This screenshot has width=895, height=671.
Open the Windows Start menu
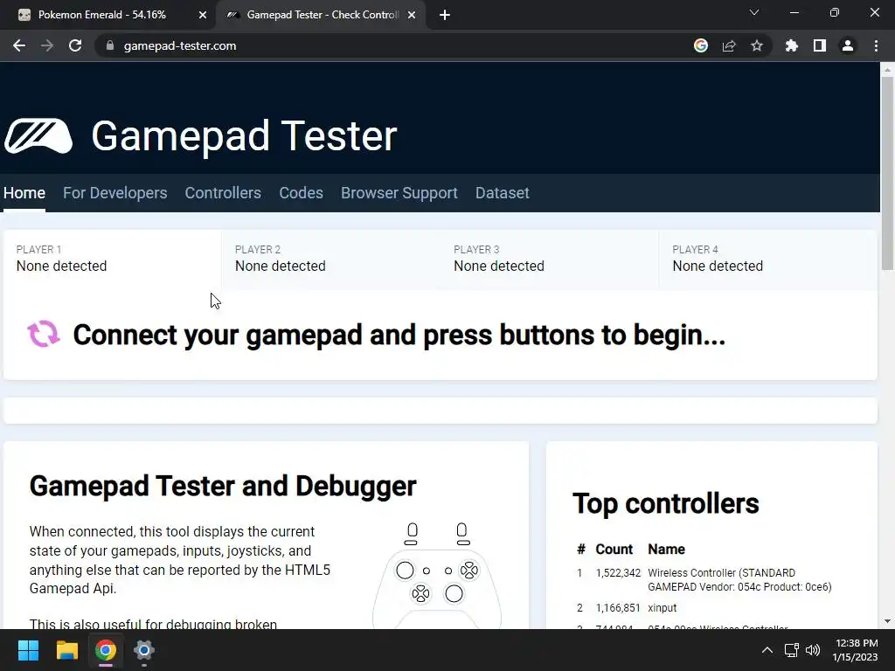(28, 650)
